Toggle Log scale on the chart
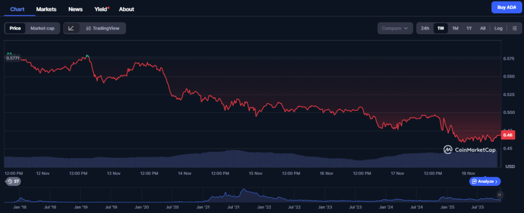524x213 pixels. pos(498,28)
